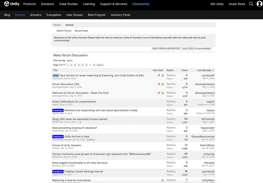
Task: Switch to the Forums tab
Action: pyautogui.click(x=20, y=15)
